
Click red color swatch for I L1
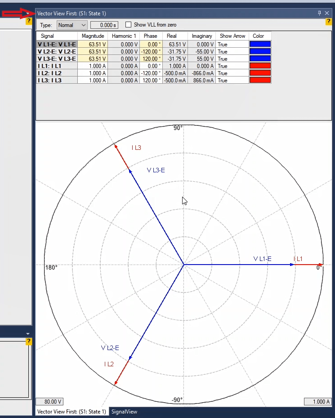pyautogui.click(x=260, y=66)
